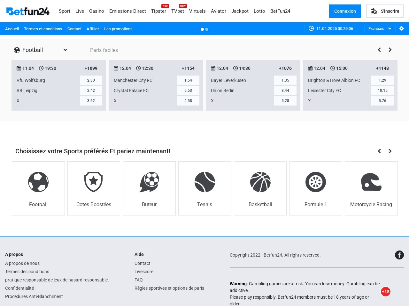Select draw odds 3.62
The width and height of the screenshot is (409, 306).
[x=91, y=101]
